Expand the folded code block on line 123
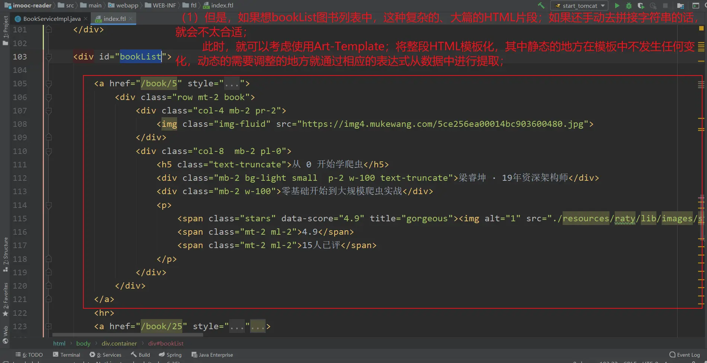Viewport: 707px width, 363px height. tap(48, 327)
